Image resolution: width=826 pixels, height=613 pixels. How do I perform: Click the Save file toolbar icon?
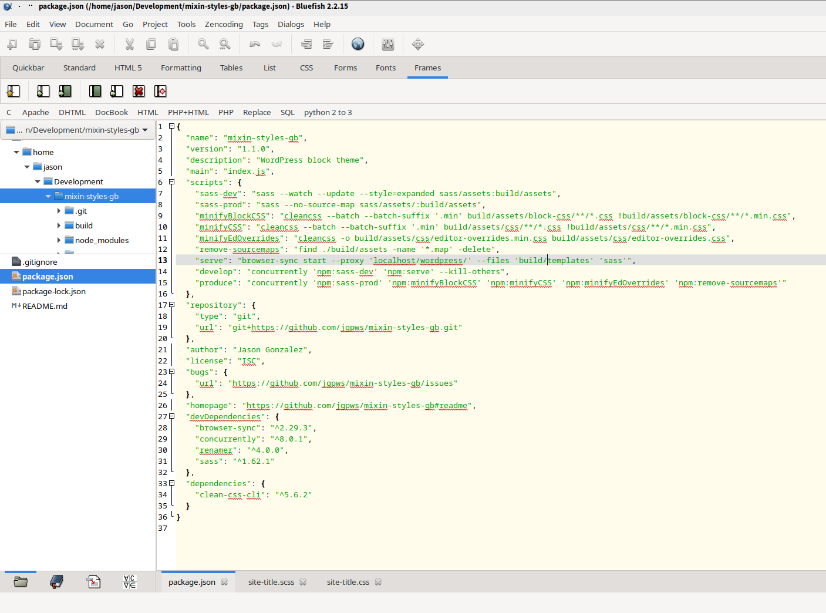[x=56, y=44]
